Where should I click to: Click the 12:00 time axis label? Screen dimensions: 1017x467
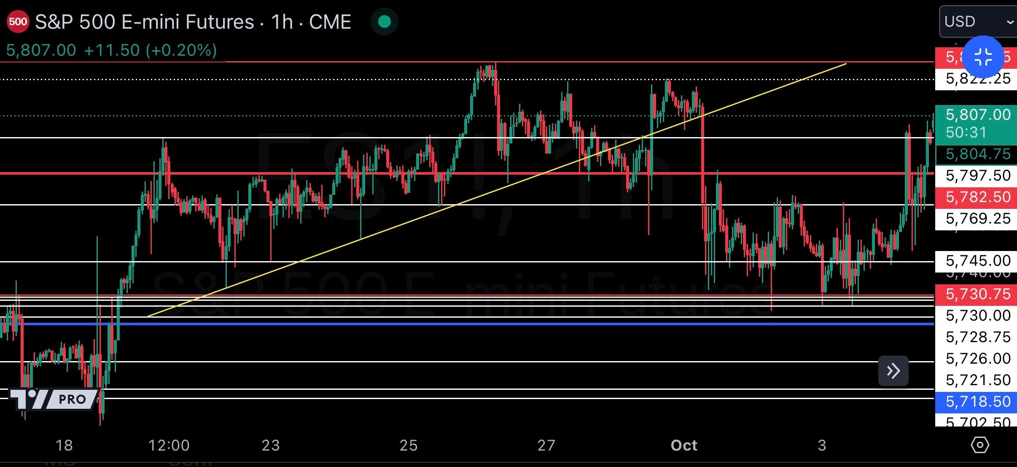point(169,445)
